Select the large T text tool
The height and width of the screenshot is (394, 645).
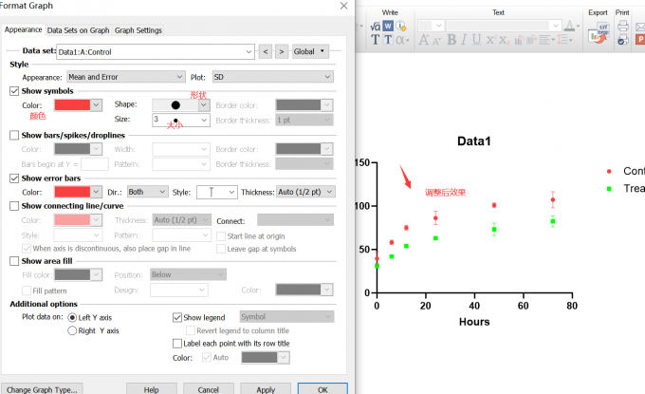pos(375,40)
